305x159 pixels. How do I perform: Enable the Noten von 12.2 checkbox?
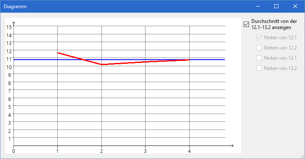pyautogui.click(x=259, y=48)
